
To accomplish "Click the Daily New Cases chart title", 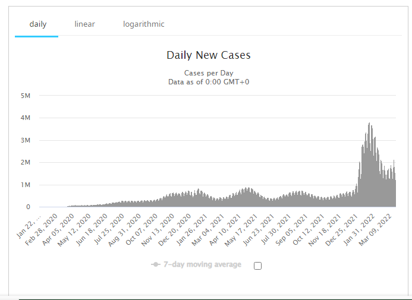I will point(208,55).
